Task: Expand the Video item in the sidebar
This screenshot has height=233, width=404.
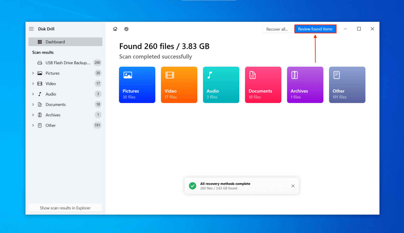Action: [33, 84]
